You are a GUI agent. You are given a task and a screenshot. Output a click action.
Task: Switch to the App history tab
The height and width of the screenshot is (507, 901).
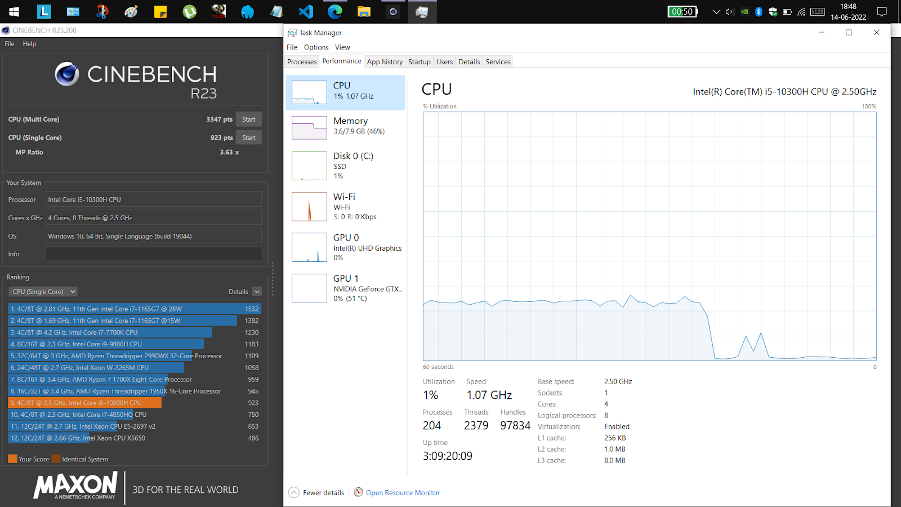(385, 62)
